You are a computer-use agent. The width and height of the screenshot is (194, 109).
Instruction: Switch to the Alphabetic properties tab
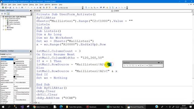pos(4,57)
